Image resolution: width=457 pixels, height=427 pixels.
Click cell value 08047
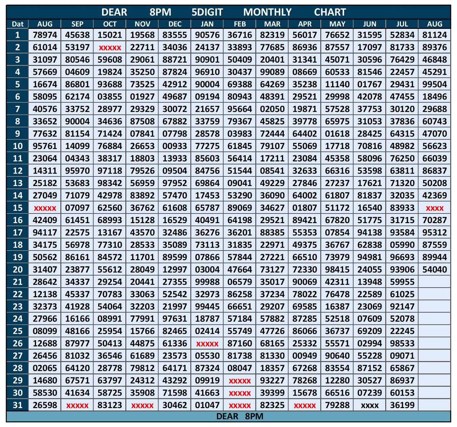pos(240,368)
